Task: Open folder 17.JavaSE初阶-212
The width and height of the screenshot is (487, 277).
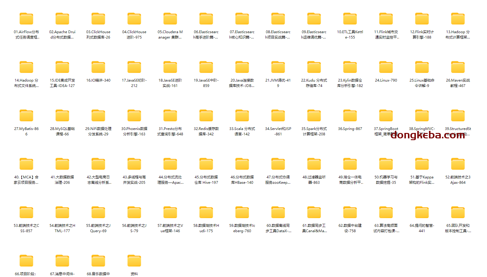Action: pyautogui.click(x=134, y=67)
